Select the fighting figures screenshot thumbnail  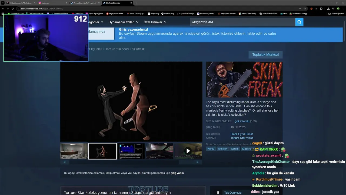[102, 151]
